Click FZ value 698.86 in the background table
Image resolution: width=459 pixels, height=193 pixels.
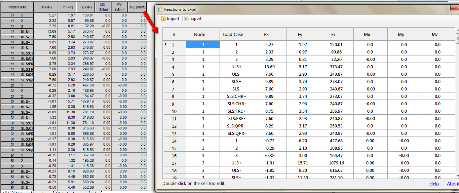point(85,133)
